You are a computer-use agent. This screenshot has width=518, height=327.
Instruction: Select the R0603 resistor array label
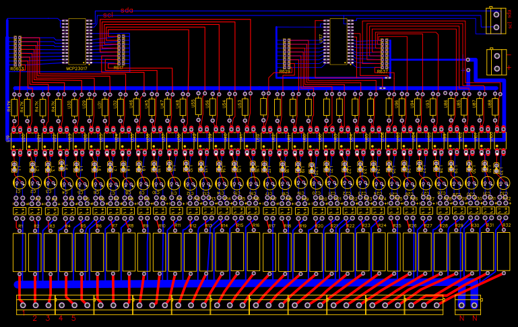[x=17, y=69]
